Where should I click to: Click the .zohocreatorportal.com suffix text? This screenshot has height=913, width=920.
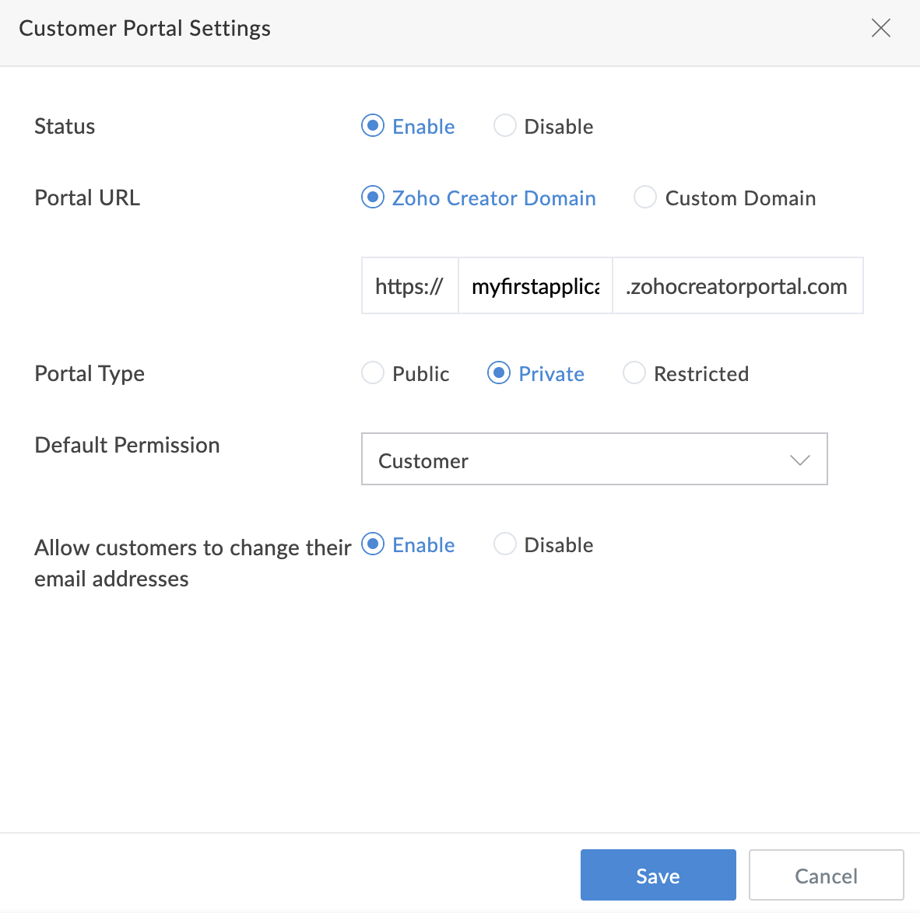pos(736,286)
